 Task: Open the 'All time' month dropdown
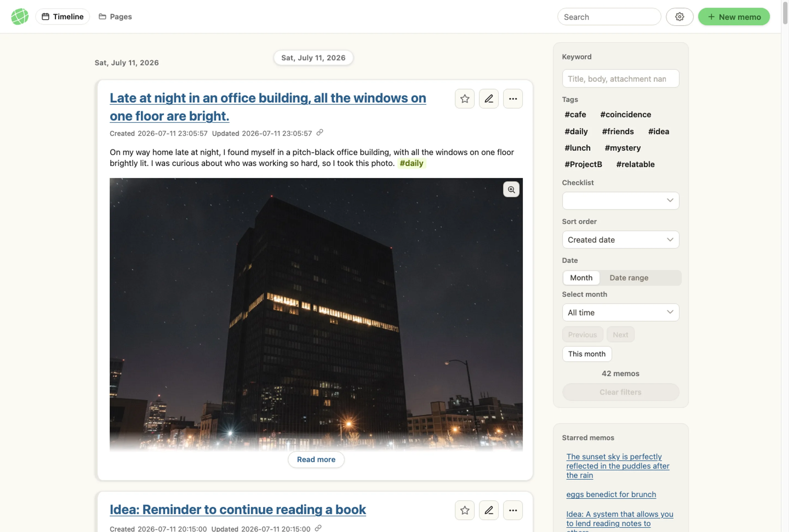(620, 313)
